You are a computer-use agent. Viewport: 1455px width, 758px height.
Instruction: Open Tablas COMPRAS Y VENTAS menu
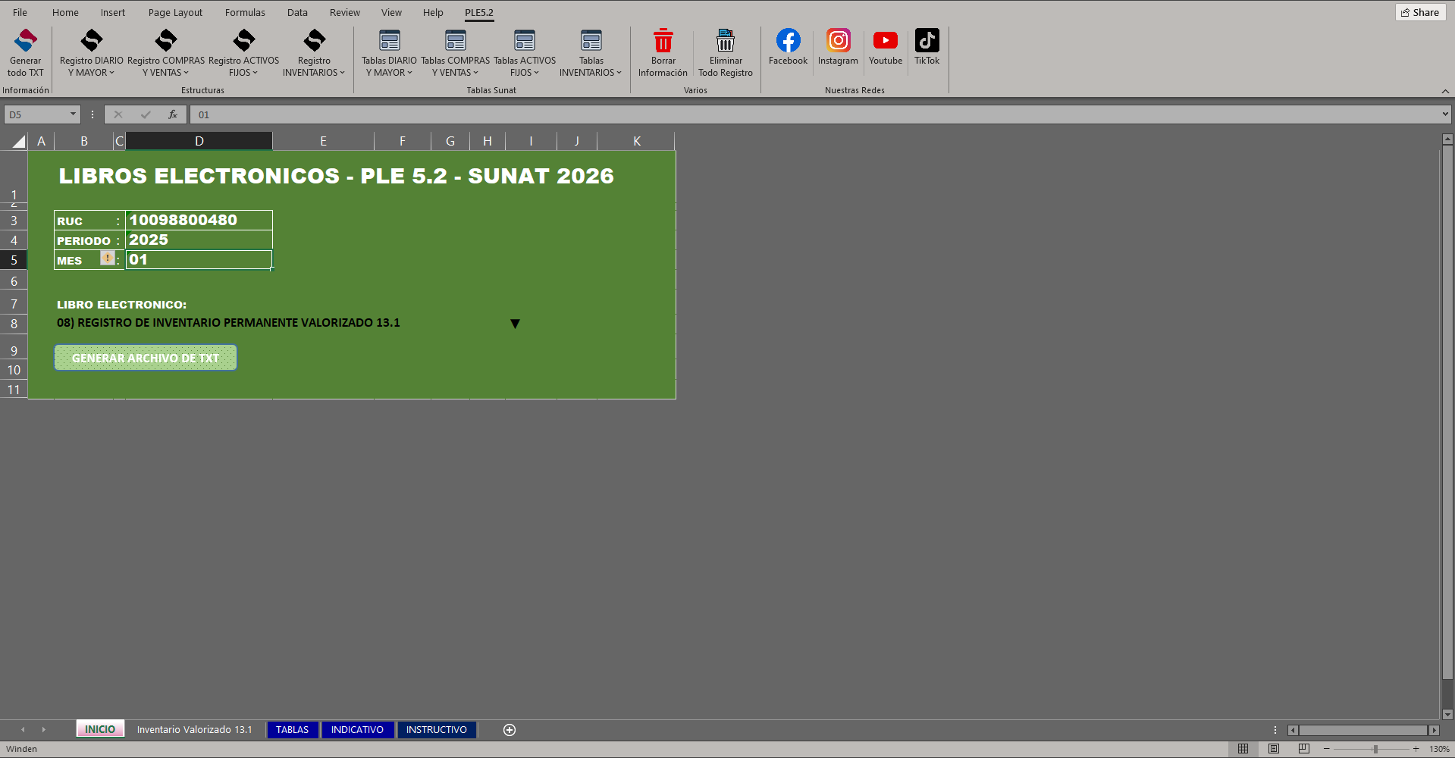point(455,52)
